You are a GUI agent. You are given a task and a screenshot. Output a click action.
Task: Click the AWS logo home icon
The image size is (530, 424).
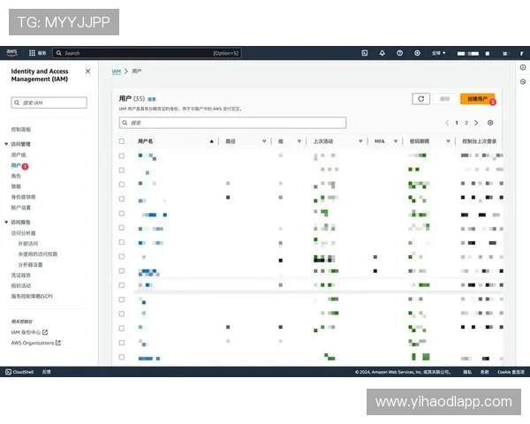12,53
